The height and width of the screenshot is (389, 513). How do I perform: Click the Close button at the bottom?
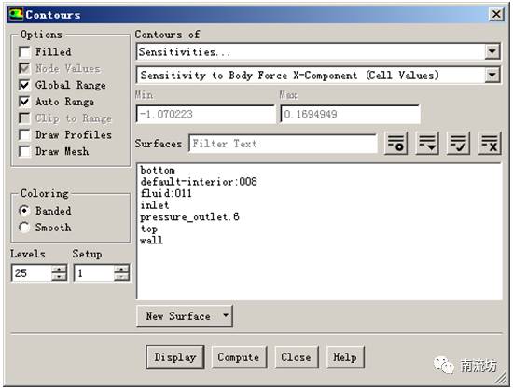point(296,357)
